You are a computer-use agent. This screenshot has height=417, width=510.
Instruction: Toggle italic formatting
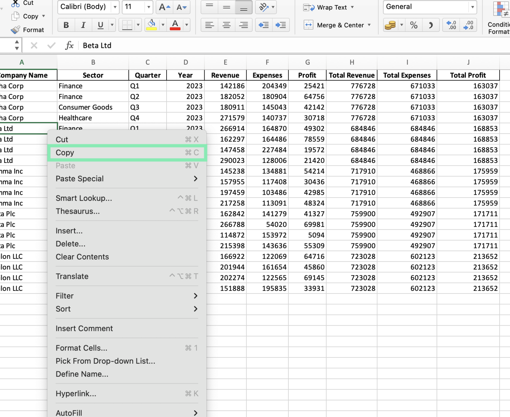[83, 25]
